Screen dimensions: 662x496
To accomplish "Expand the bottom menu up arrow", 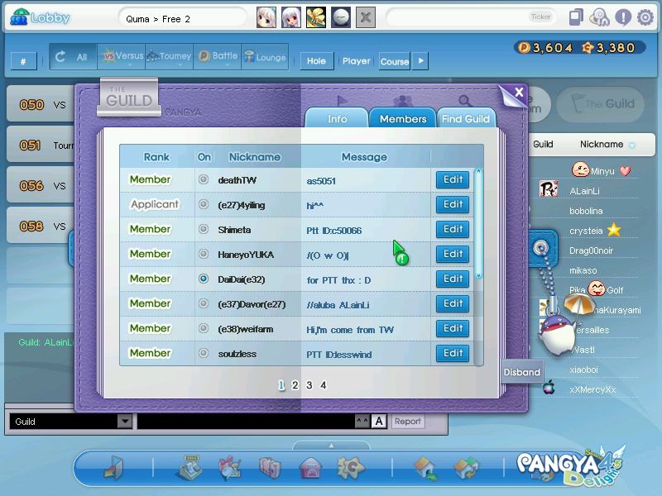I will [x=332, y=446].
